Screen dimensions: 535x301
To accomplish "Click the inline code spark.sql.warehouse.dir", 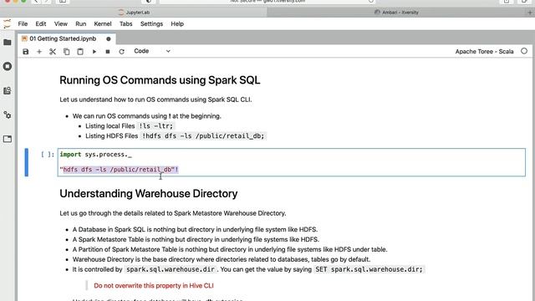I will pyautogui.click(x=171, y=269).
